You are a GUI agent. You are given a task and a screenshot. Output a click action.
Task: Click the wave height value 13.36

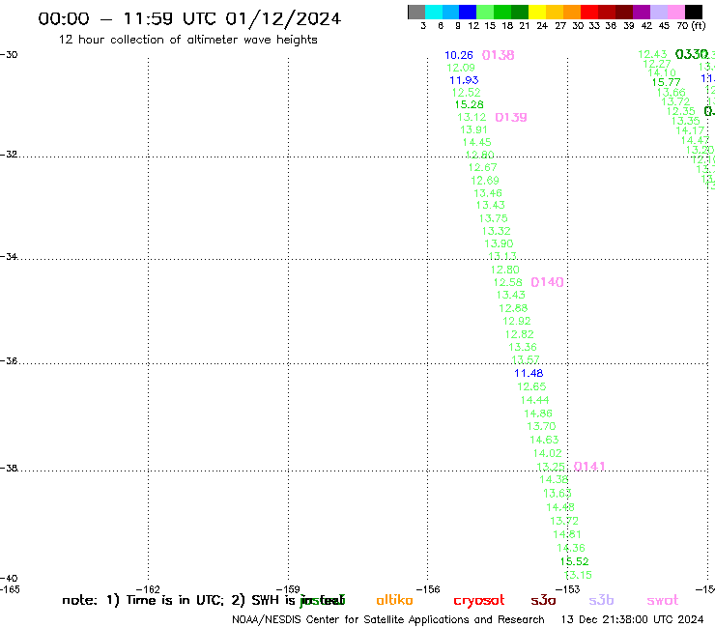click(x=523, y=348)
